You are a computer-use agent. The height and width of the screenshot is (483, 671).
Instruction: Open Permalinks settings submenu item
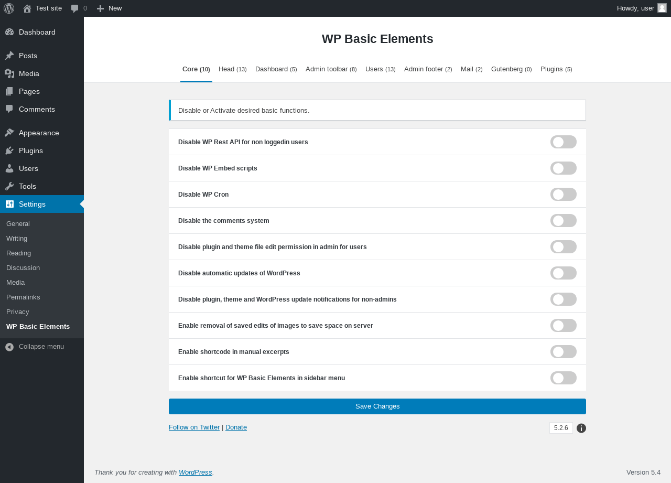tap(42, 297)
